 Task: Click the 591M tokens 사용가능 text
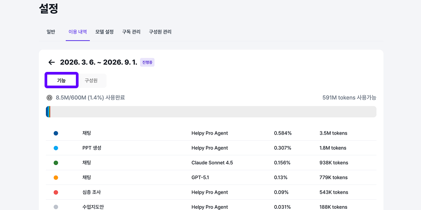pyautogui.click(x=349, y=97)
